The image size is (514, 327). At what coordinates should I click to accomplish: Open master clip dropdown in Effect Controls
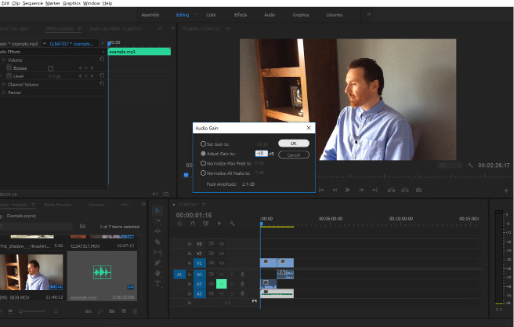pos(44,43)
